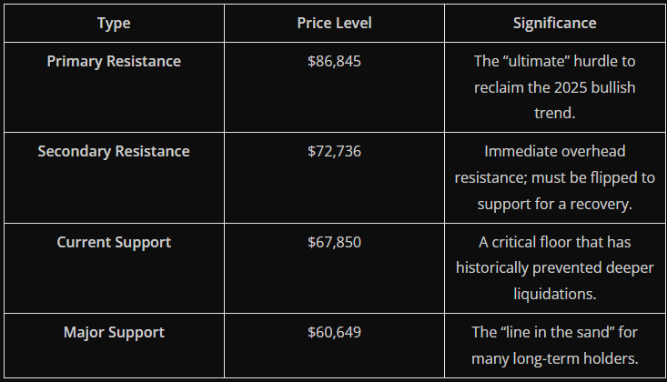The image size is (667, 382).
Task: Click the "line in the sand" description
Action: [x=554, y=346]
